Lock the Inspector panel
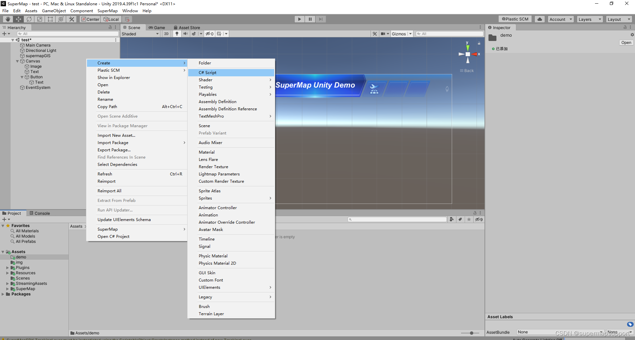The image size is (635, 340). coord(625,27)
